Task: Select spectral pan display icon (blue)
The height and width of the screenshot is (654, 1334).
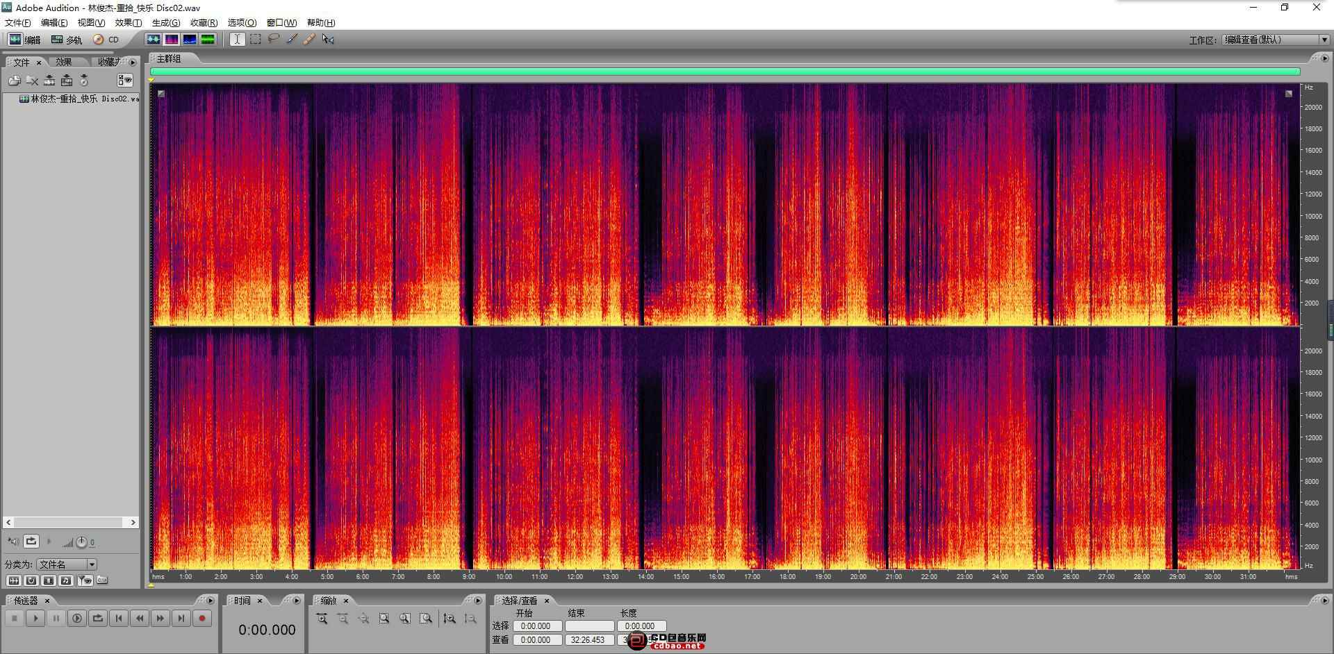Action: point(190,40)
